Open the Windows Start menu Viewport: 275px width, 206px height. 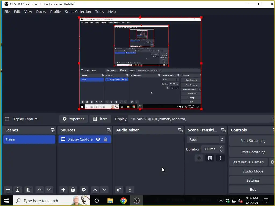pyautogui.click(x=6, y=201)
